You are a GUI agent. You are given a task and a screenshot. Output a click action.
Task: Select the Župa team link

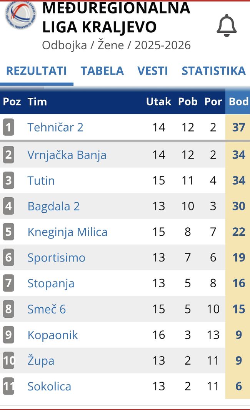click(x=41, y=361)
